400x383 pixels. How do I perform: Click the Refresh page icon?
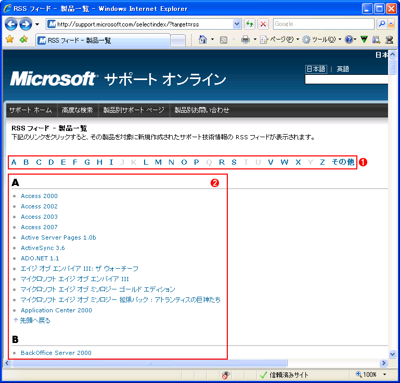tap(250, 24)
